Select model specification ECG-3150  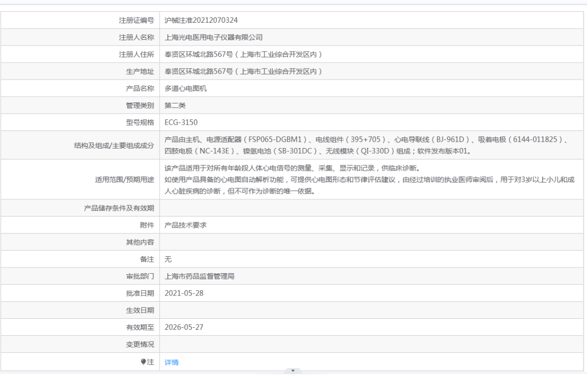181,123
